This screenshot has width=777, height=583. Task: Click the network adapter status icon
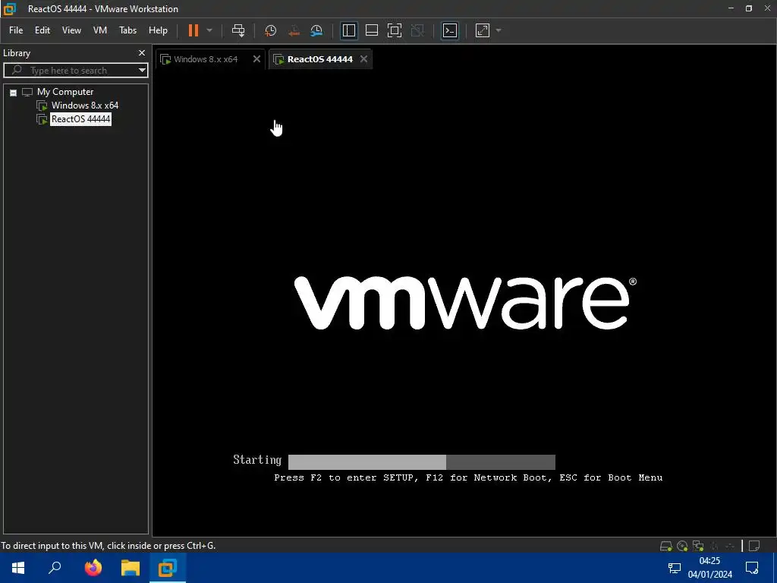pyautogui.click(x=698, y=546)
